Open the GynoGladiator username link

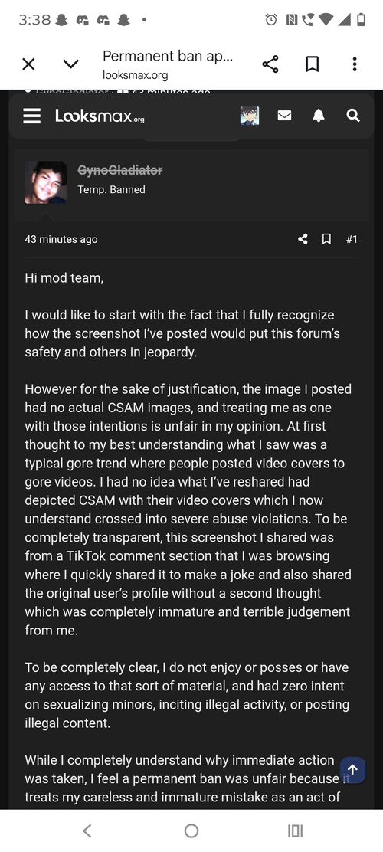(120, 170)
